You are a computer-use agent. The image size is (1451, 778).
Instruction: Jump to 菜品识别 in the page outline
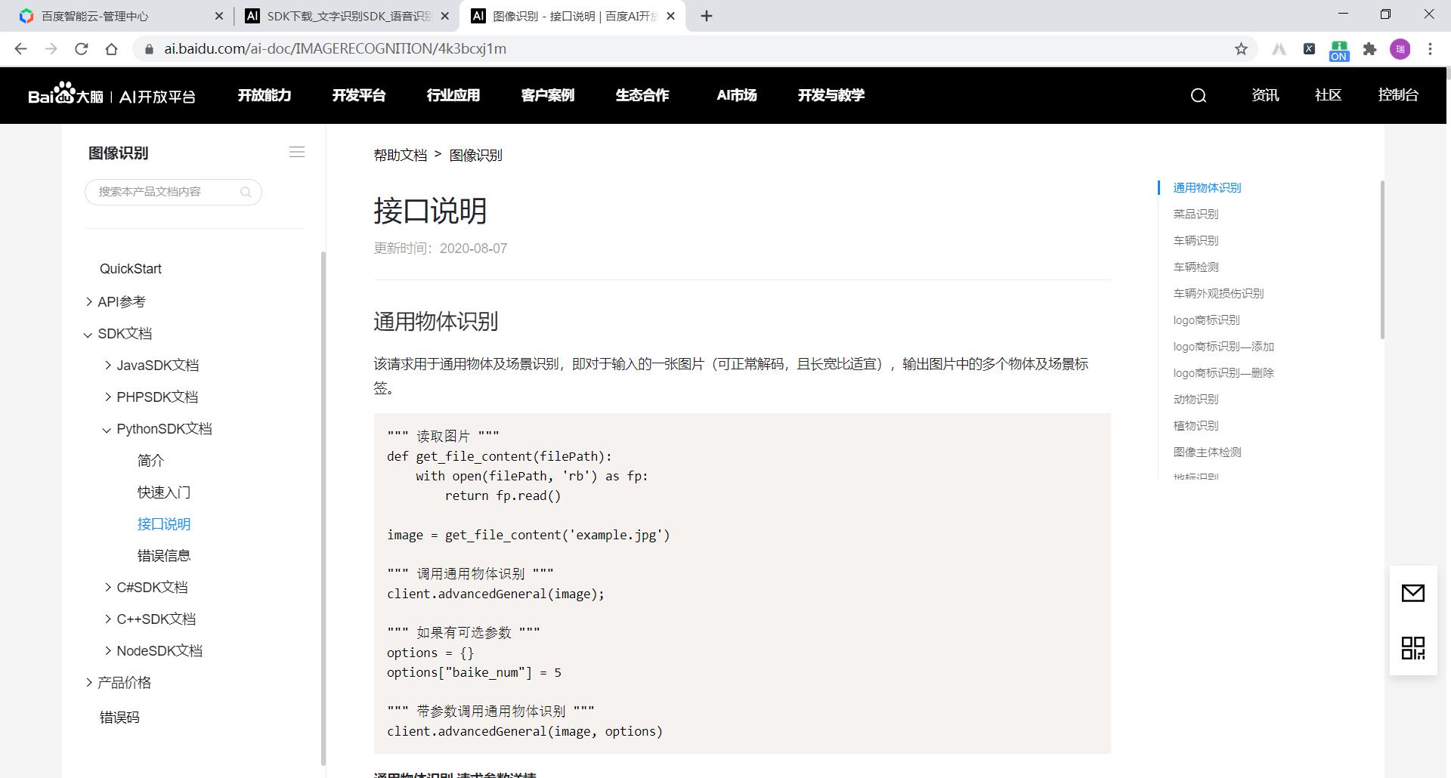pos(1196,214)
